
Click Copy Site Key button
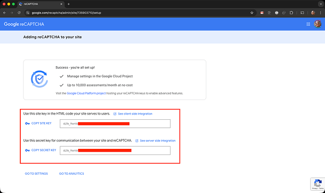coord(41,124)
